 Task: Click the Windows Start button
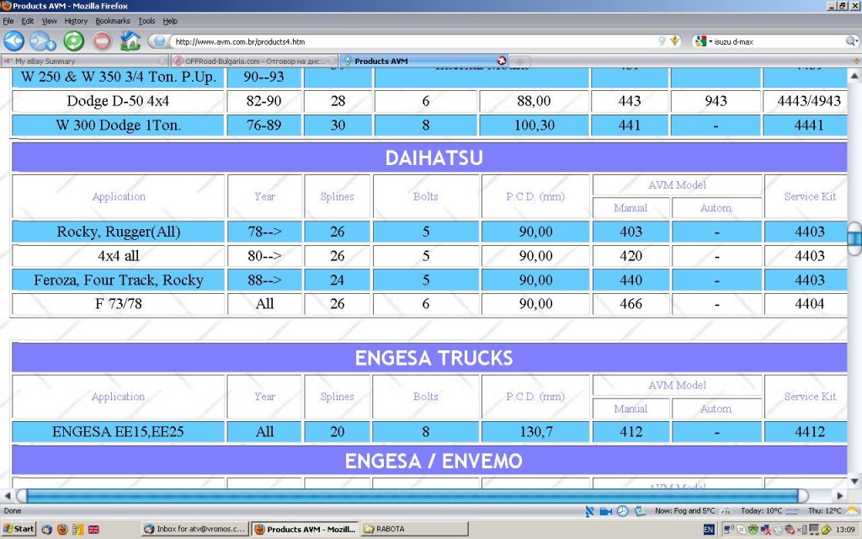(19, 529)
